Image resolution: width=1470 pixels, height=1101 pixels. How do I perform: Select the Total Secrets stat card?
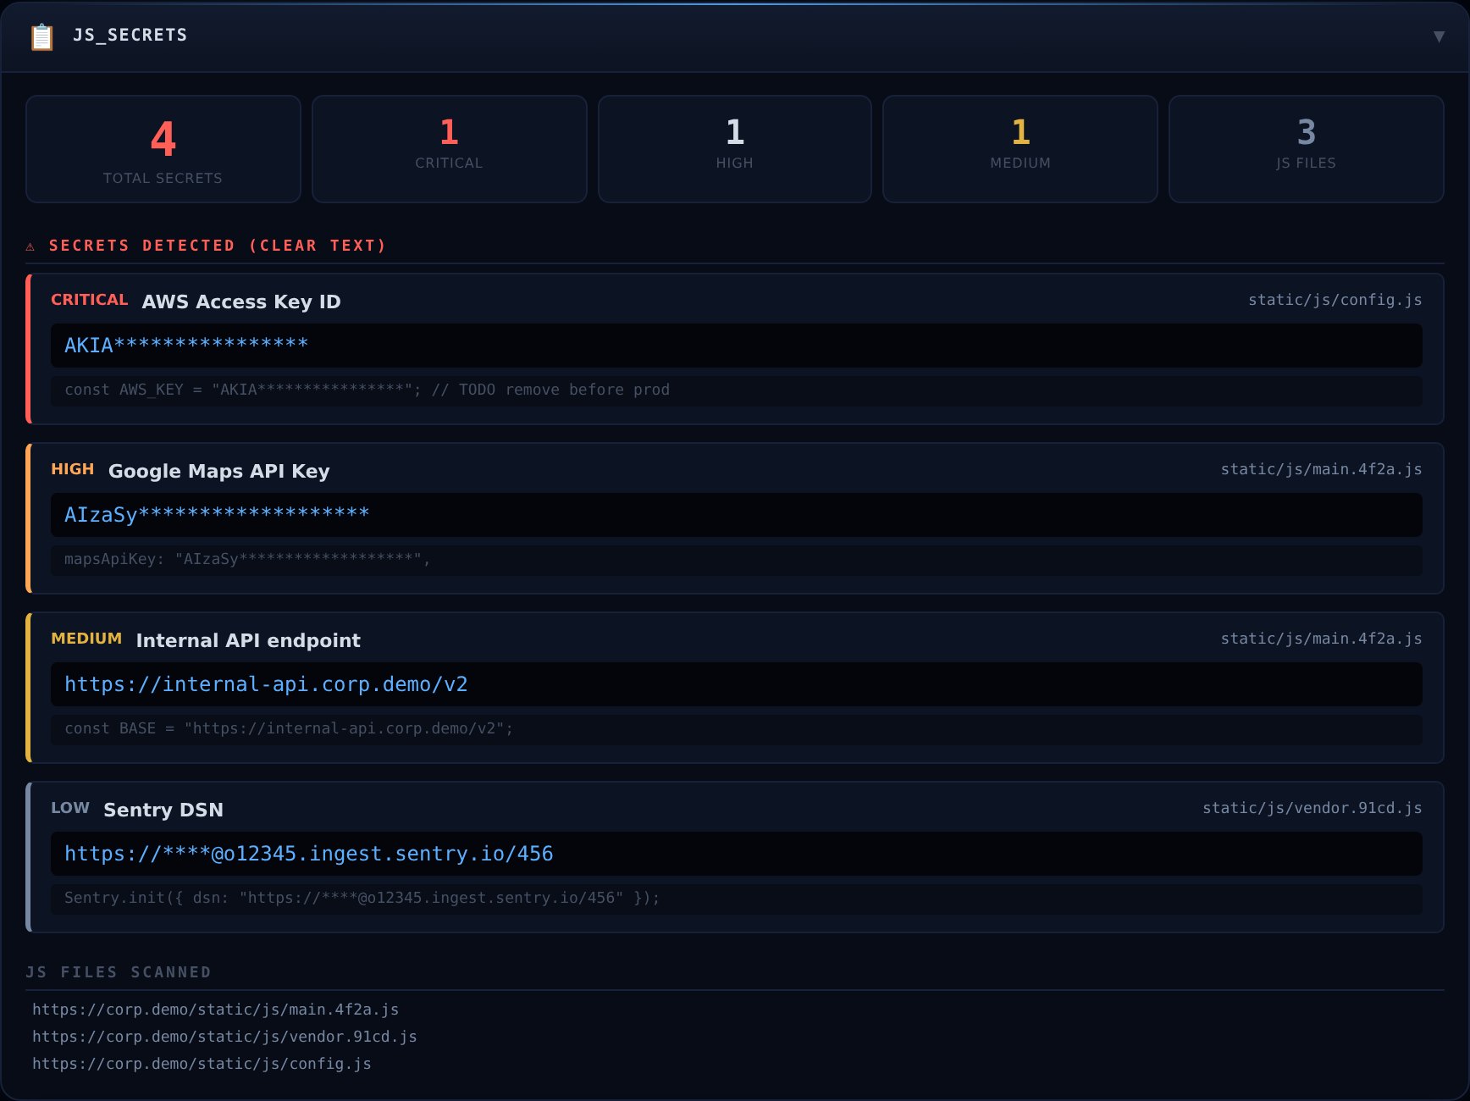pyautogui.click(x=163, y=149)
